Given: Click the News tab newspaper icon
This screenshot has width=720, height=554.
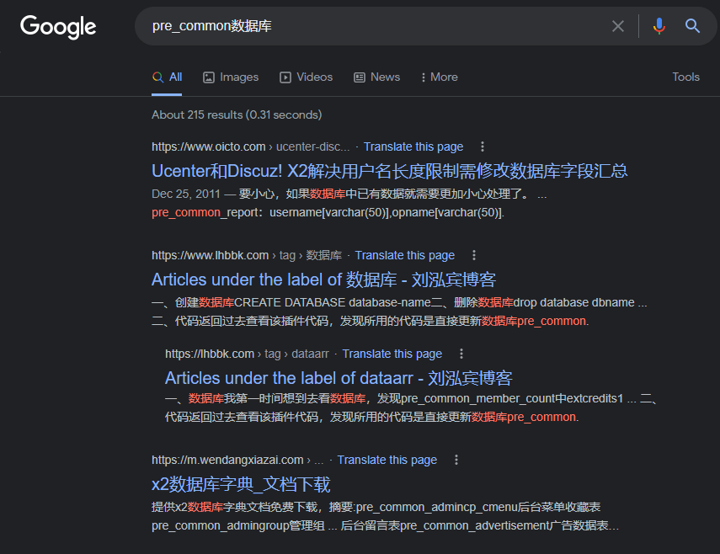Looking at the screenshot, I should tap(360, 77).
